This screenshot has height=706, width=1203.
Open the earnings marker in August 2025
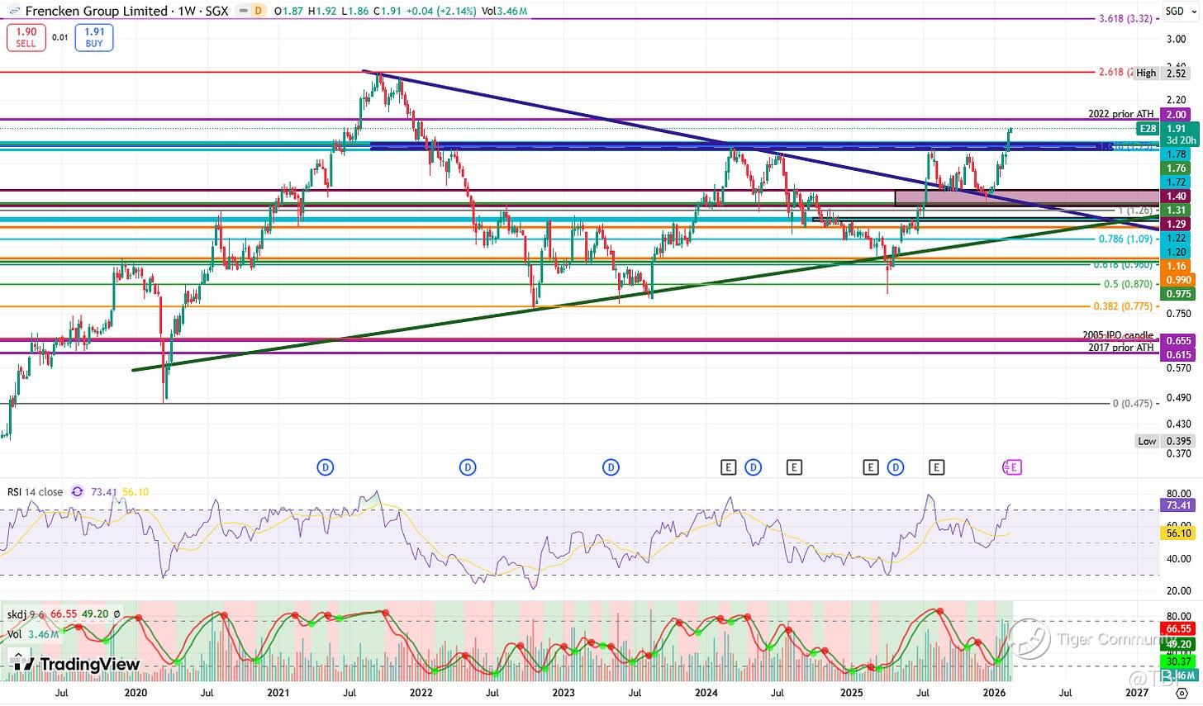[936, 467]
